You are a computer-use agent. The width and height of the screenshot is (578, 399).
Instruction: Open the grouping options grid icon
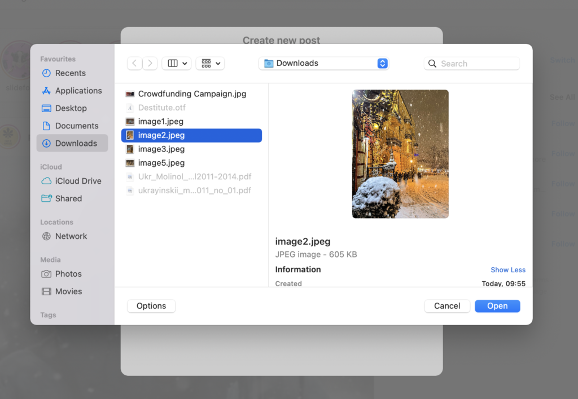(206, 63)
